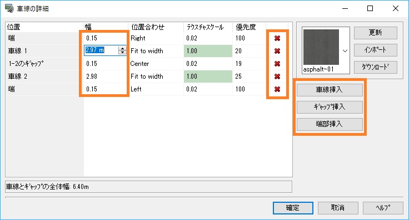The width and height of the screenshot is (409, 220).
Task: Select the 車線 2 width cell 2.98
Action: click(x=105, y=76)
